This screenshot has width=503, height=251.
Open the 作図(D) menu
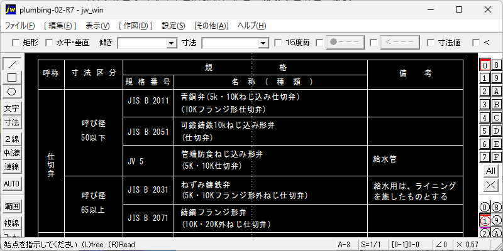coord(135,26)
